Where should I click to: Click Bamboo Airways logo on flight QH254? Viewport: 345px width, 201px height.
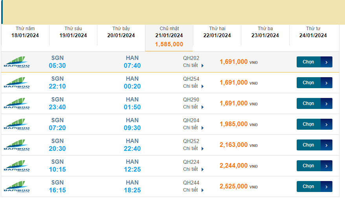click(x=17, y=83)
